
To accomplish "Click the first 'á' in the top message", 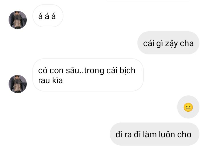I will tap(40, 16).
